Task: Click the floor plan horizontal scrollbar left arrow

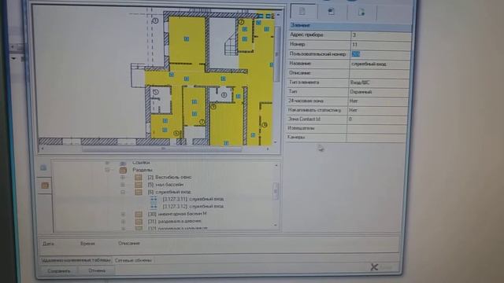Action: (x=43, y=149)
